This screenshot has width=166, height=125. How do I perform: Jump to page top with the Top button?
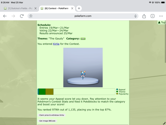(162, 22)
